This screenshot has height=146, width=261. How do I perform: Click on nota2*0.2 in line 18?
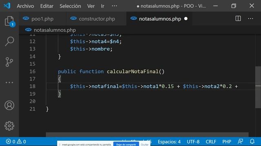(218, 86)
